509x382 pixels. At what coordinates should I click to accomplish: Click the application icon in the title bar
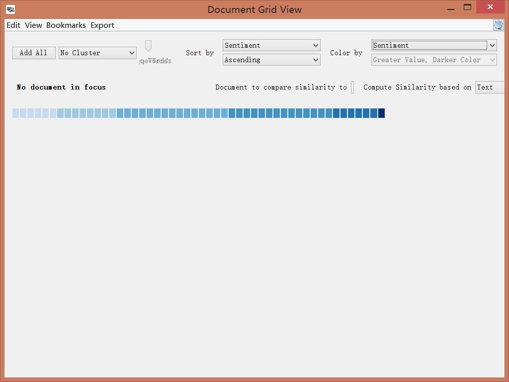click(10, 9)
